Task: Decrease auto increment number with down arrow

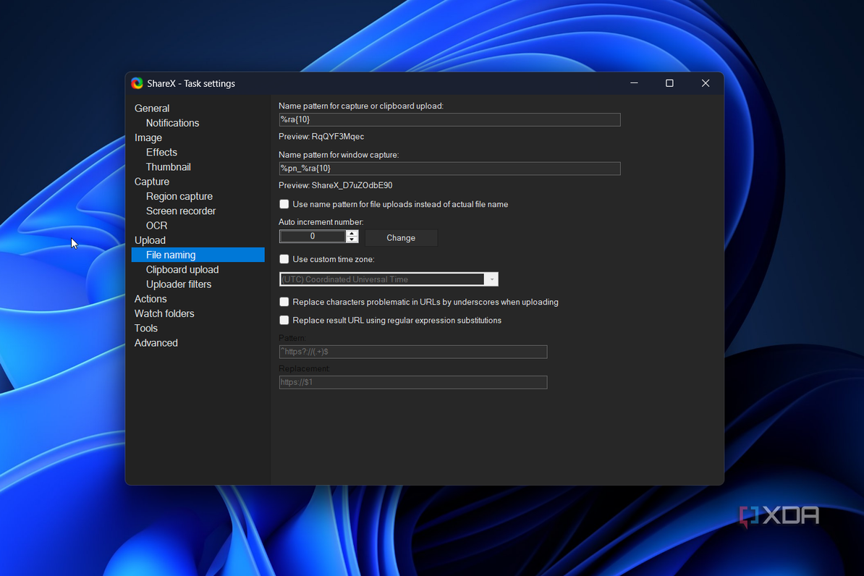Action: pos(352,240)
